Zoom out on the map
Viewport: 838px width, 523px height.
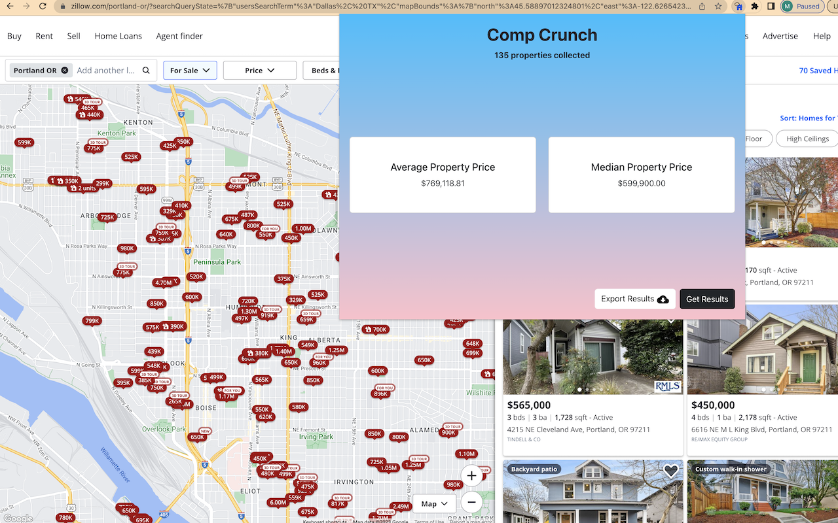pyautogui.click(x=471, y=502)
